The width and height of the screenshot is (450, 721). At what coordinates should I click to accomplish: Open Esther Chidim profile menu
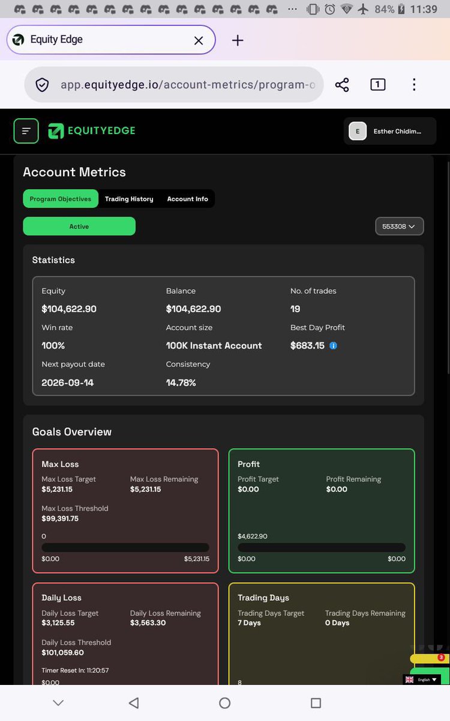(390, 131)
